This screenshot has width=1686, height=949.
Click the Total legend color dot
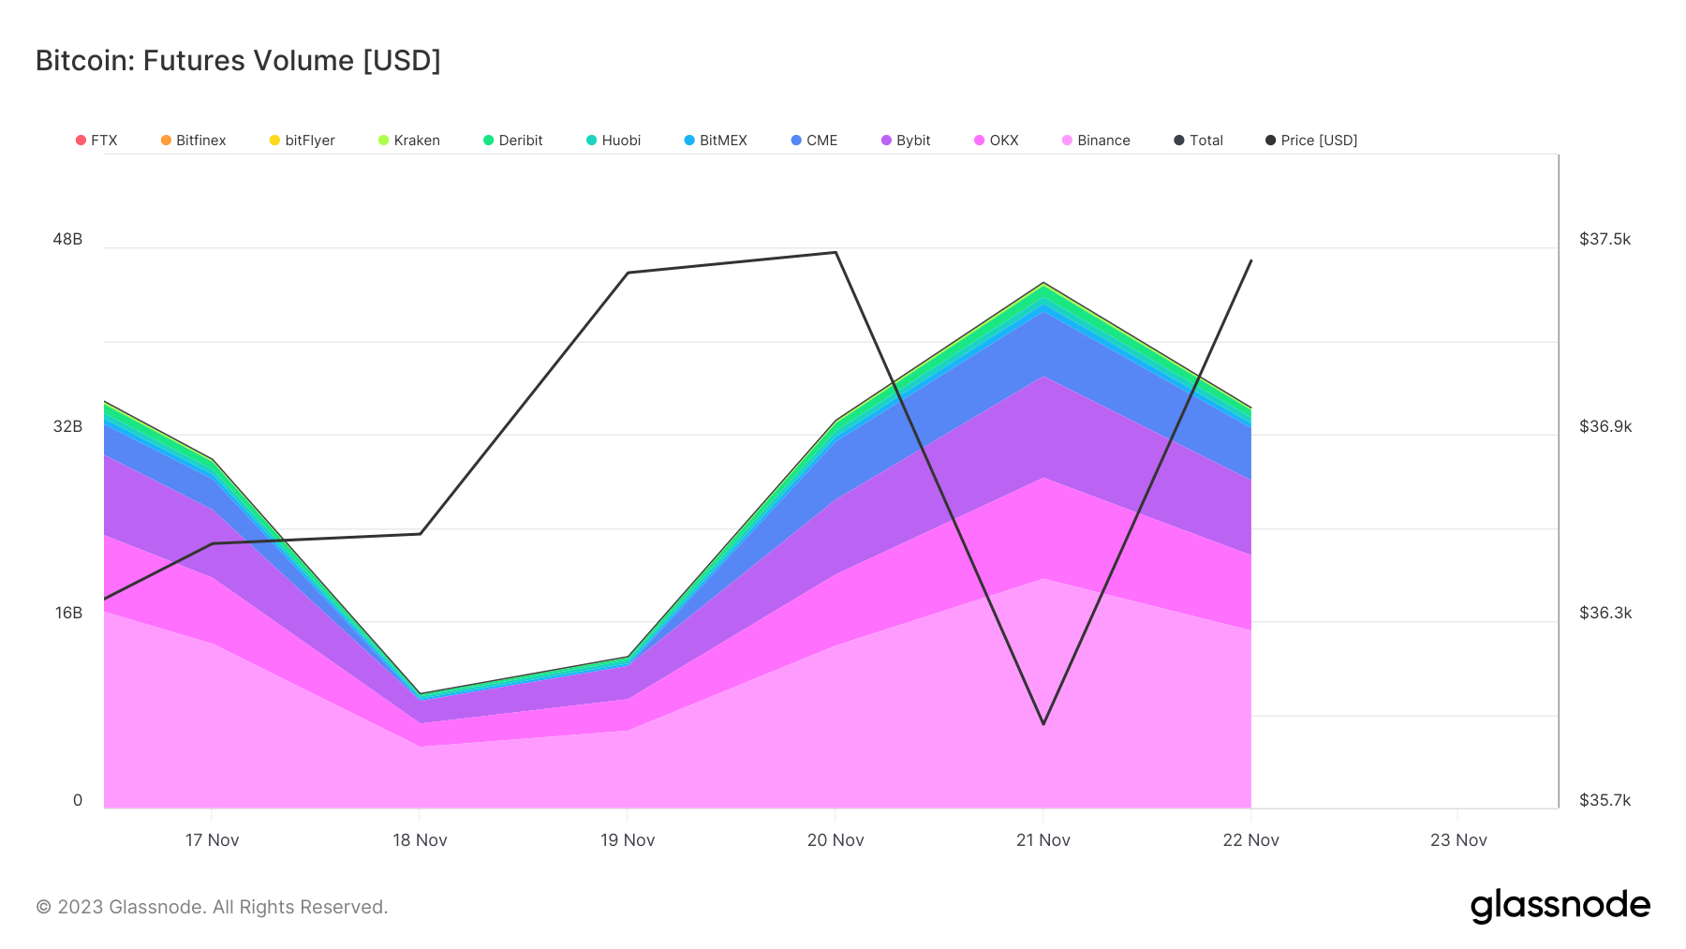tap(1179, 141)
